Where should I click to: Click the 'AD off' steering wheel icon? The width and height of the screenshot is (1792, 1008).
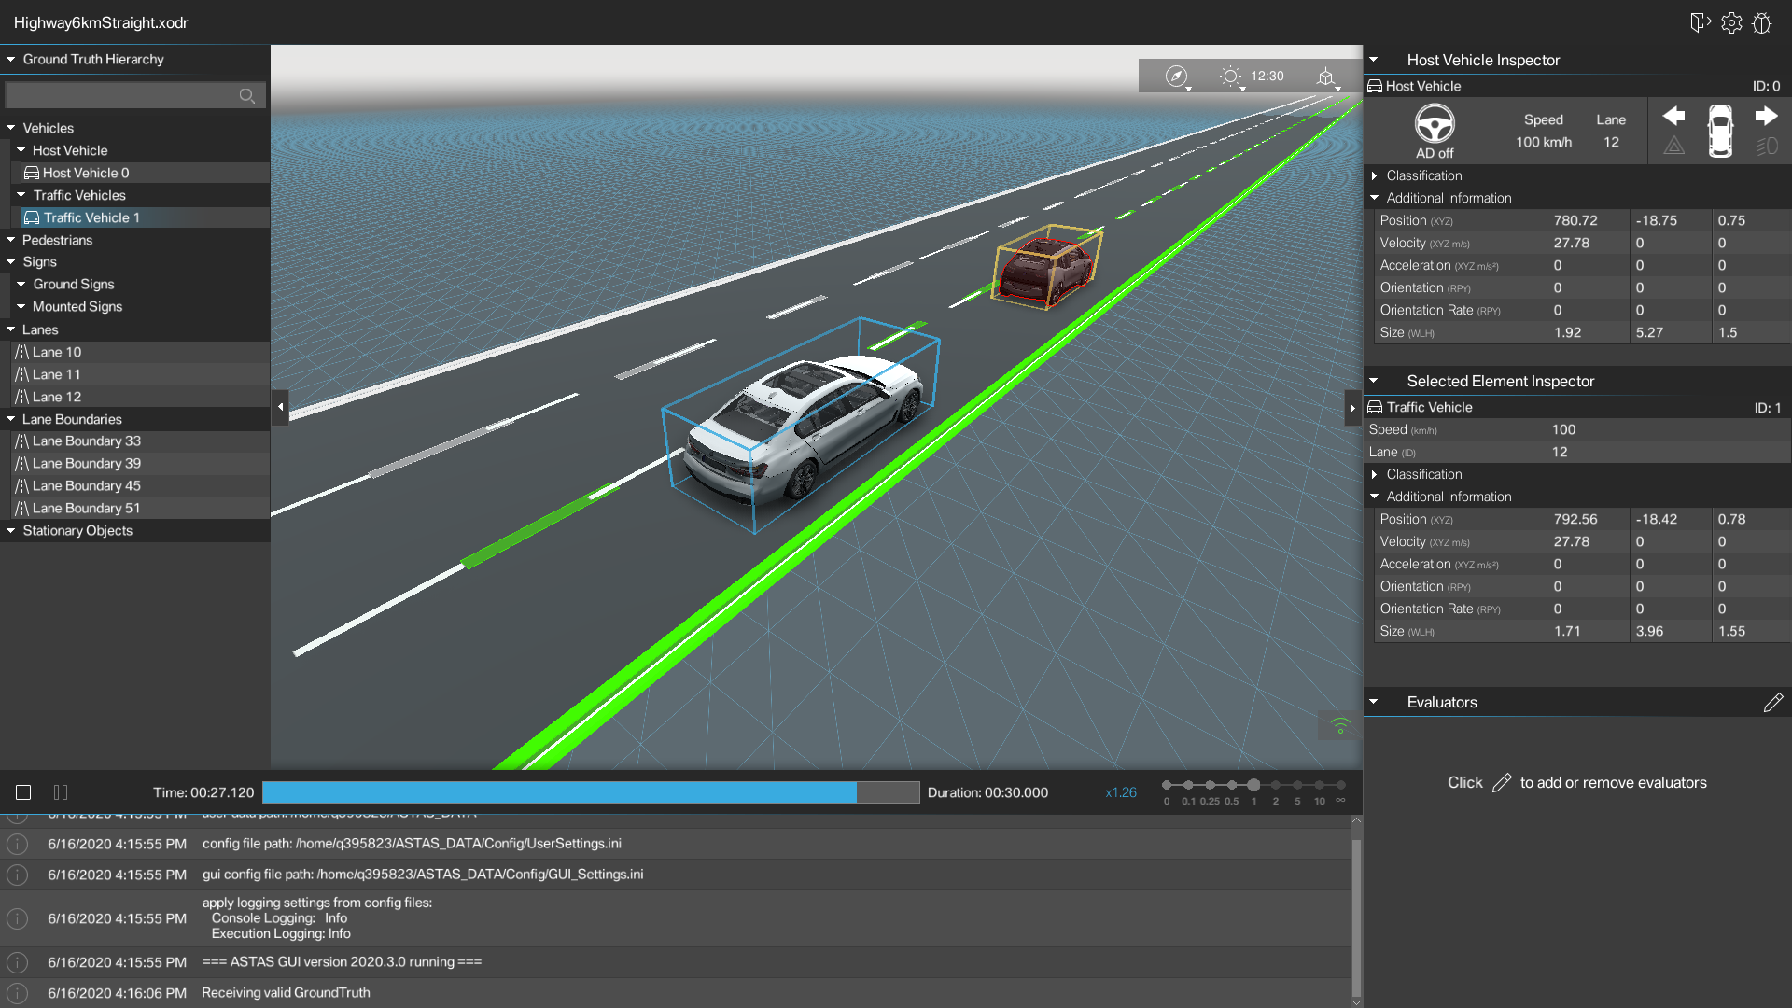click(1435, 124)
